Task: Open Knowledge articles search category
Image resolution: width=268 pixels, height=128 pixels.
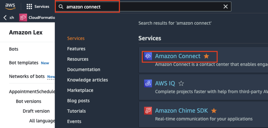Action: pos(87,80)
